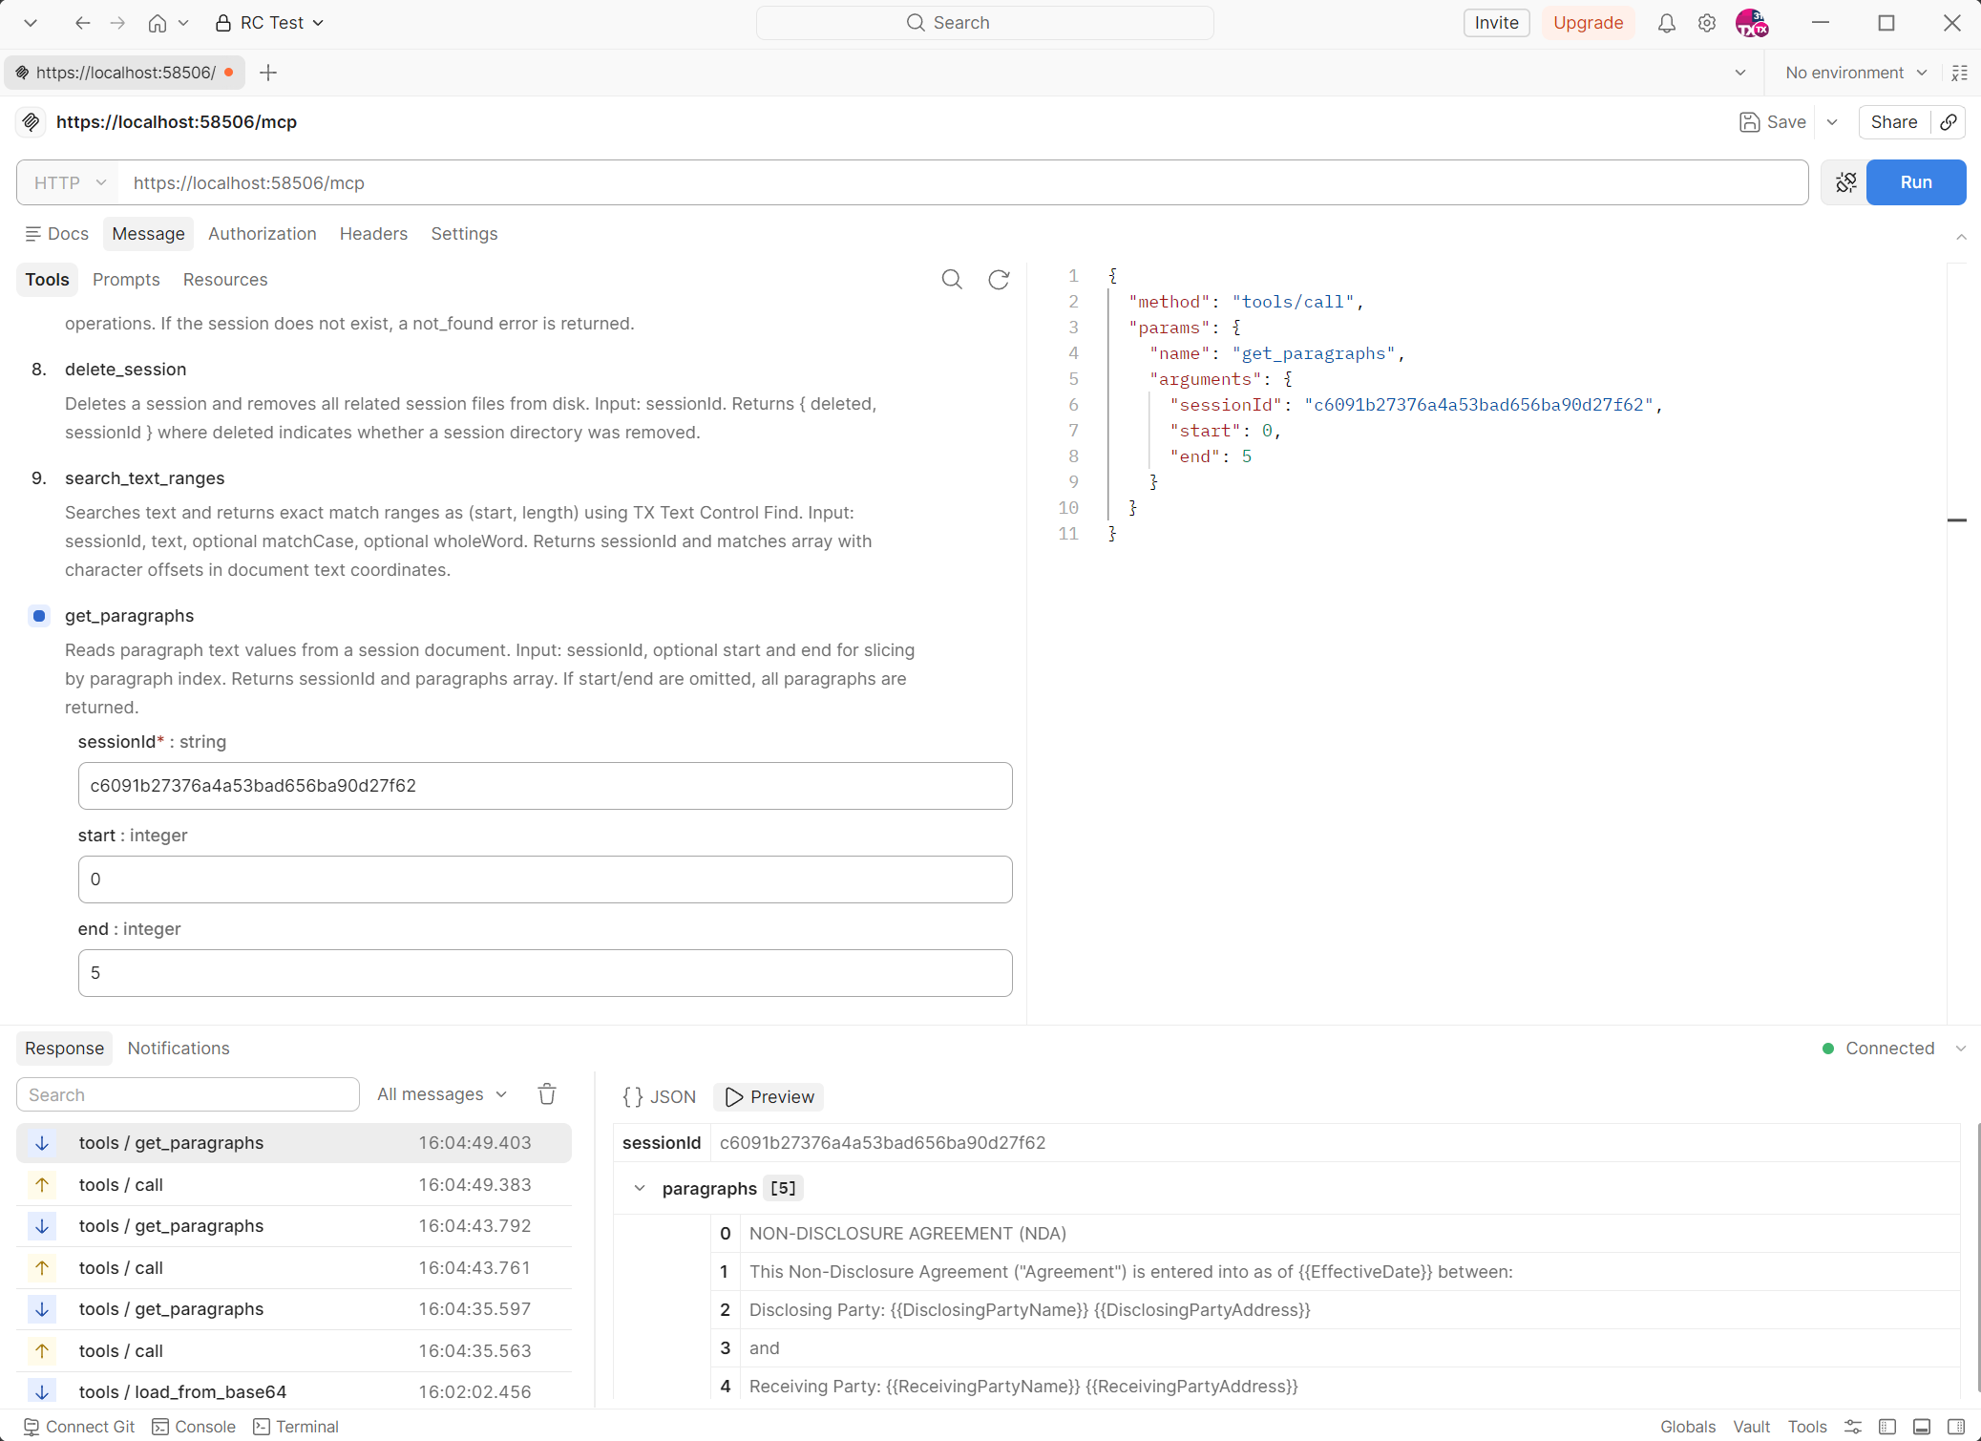
Task: Switch to the Authorization tab
Action: [262, 234]
